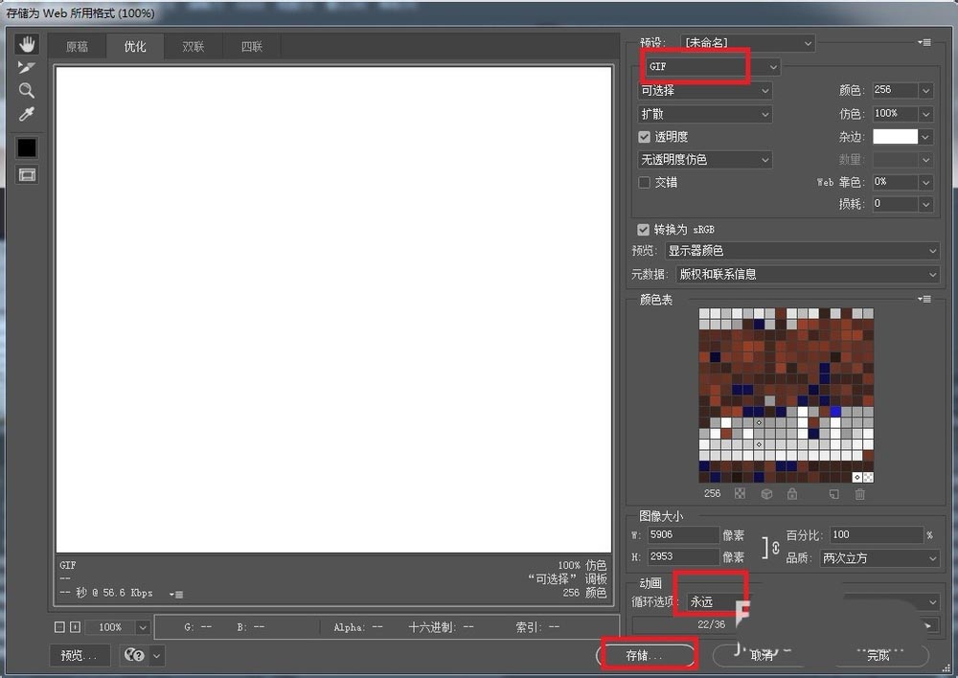
Task: Lock selected color with padlock icon
Action: [x=792, y=493]
